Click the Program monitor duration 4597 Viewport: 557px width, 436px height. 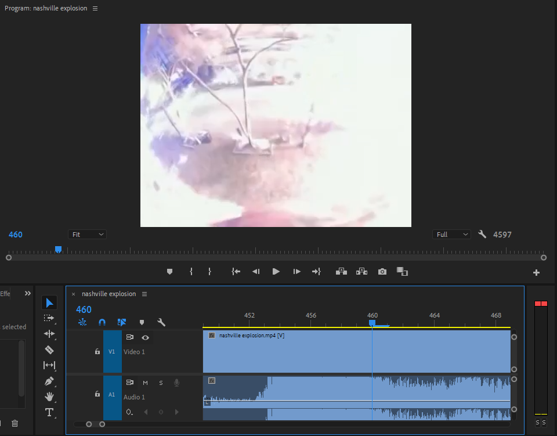[x=502, y=235]
